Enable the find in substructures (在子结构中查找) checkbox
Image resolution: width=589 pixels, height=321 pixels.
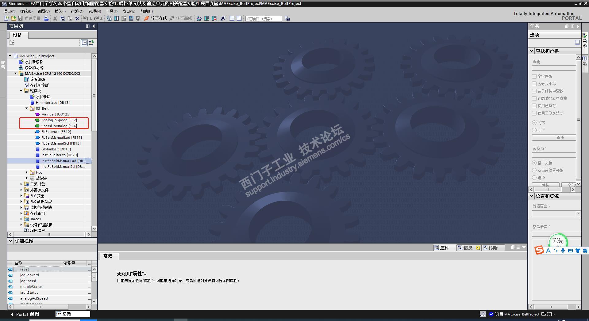pos(534,91)
